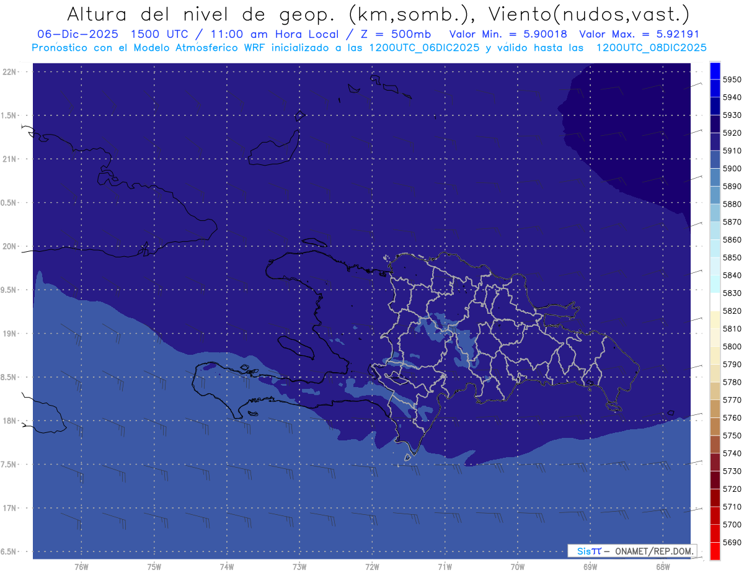Click the '5830' legend value
The width and height of the screenshot is (744, 575).
(x=732, y=293)
